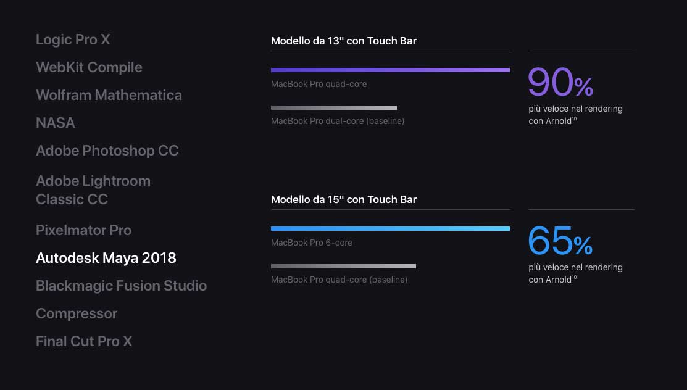
Task: Click the active Autodesk Maya 2018 tab
Action: click(x=106, y=258)
